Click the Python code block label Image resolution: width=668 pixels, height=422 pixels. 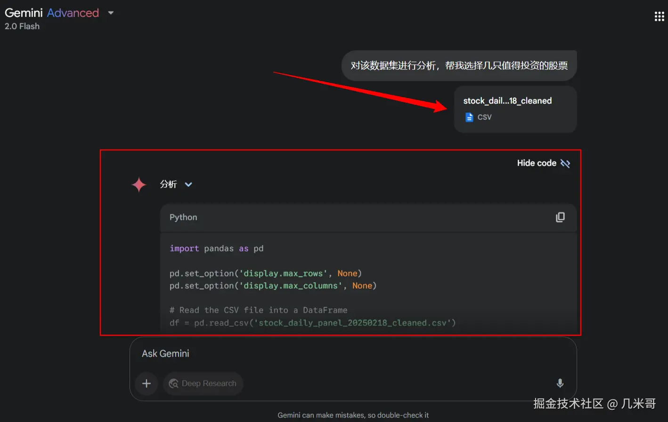pos(183,217)
